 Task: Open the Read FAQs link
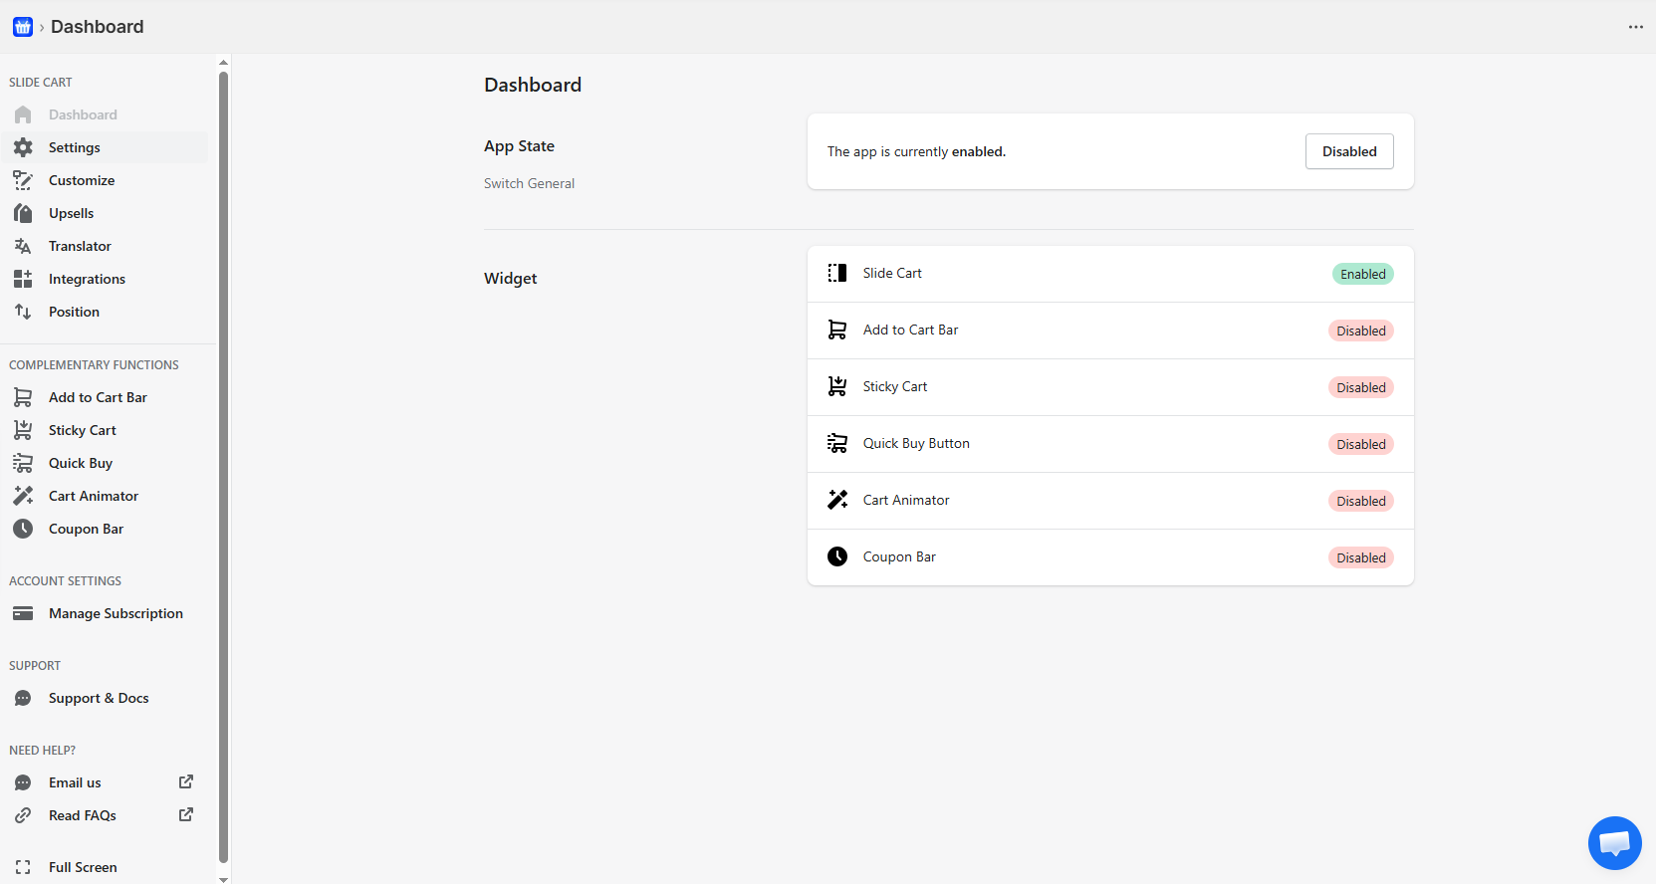[83, 815]
